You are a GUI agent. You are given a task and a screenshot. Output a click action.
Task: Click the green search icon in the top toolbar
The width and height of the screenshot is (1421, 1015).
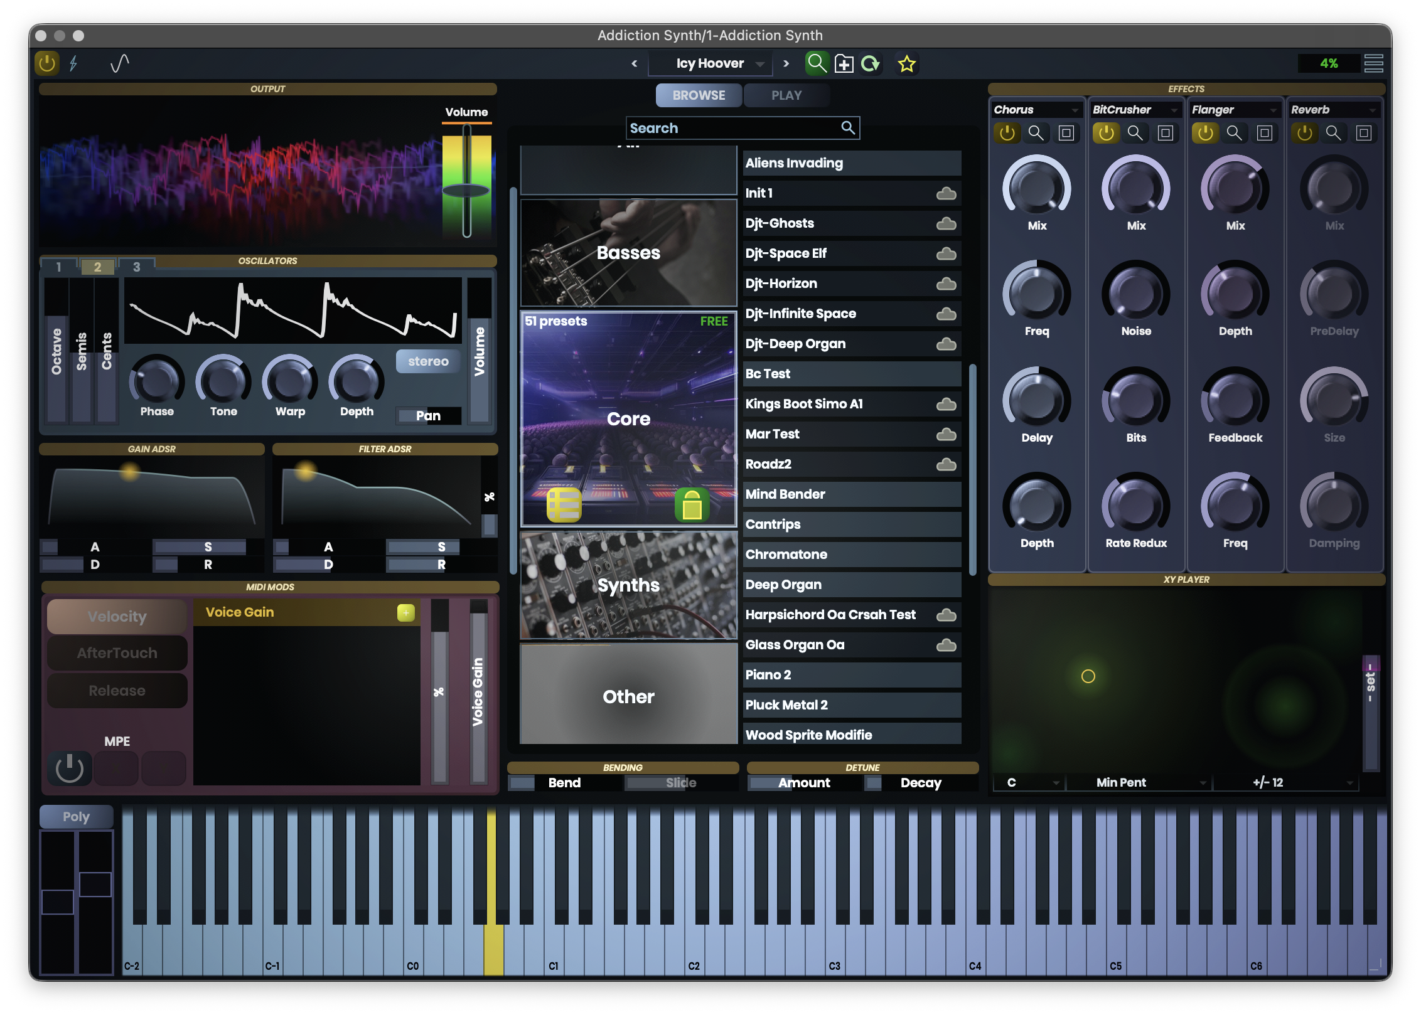click(817, 63)
